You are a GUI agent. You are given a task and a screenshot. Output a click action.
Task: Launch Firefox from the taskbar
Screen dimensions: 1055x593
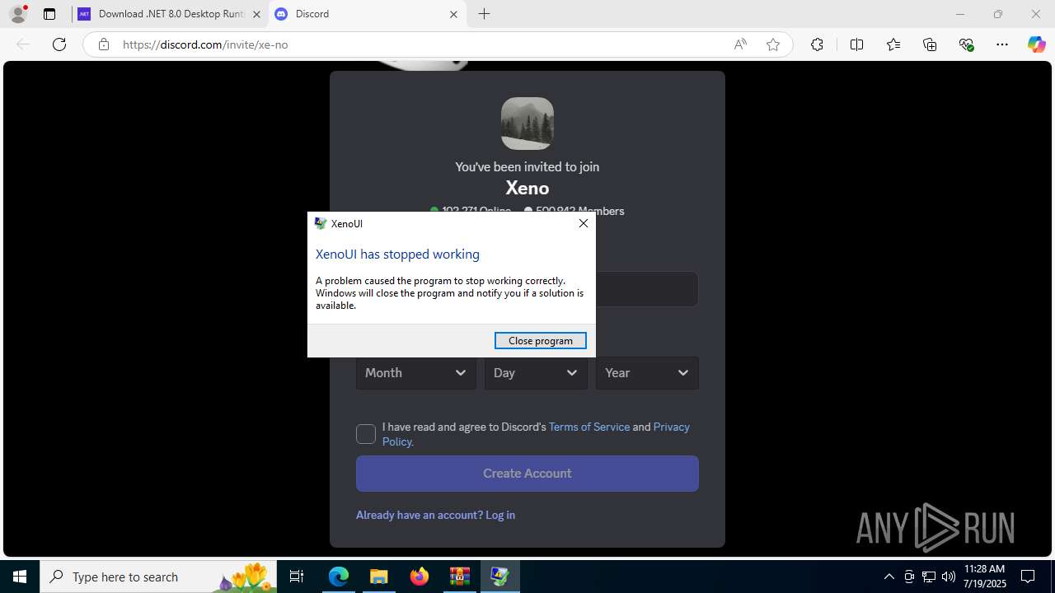(420, 577)
